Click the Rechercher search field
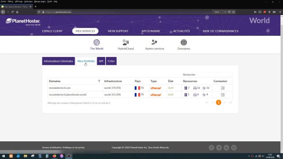The height and width of the screenshot is (159, 283). point(215,75)
